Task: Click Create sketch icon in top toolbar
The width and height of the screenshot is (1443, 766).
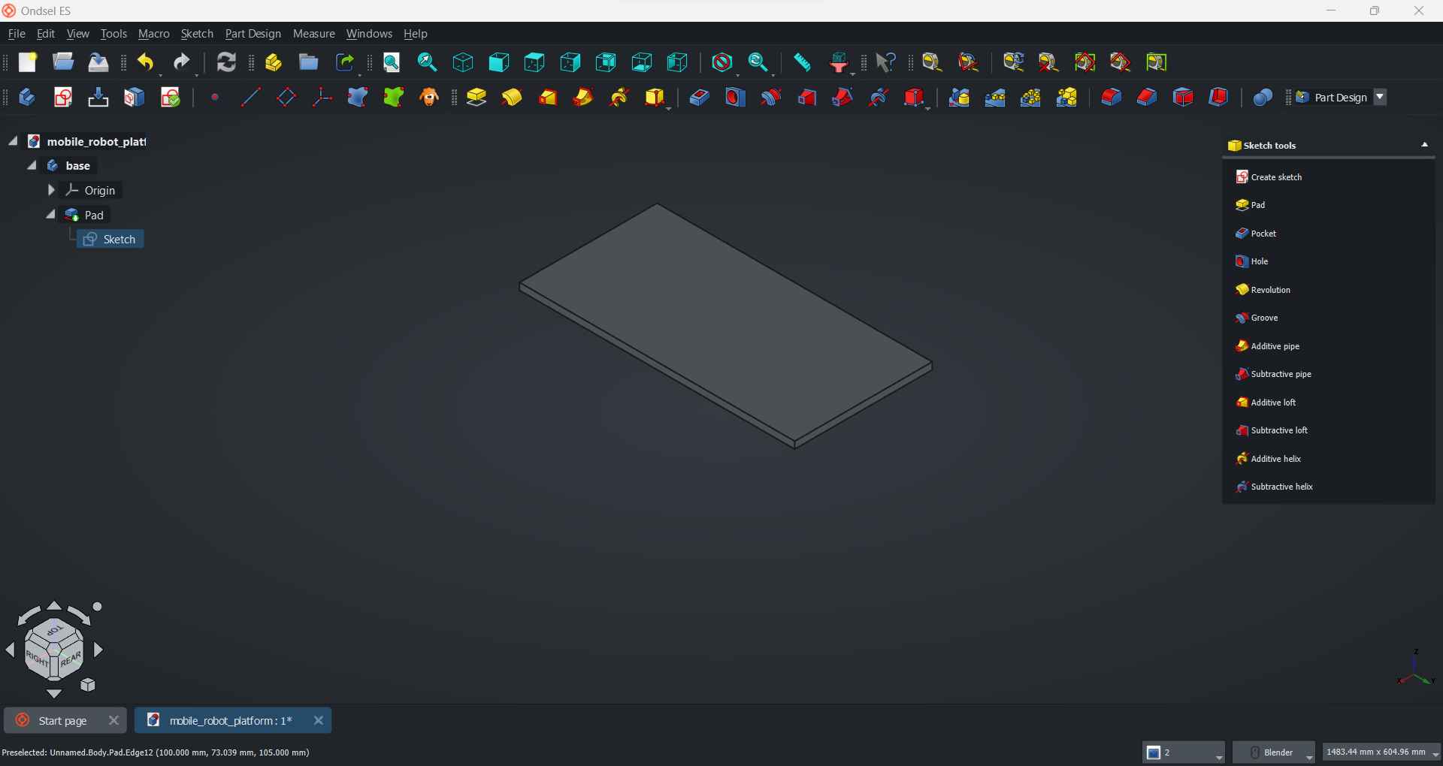Action: (63, 97)
